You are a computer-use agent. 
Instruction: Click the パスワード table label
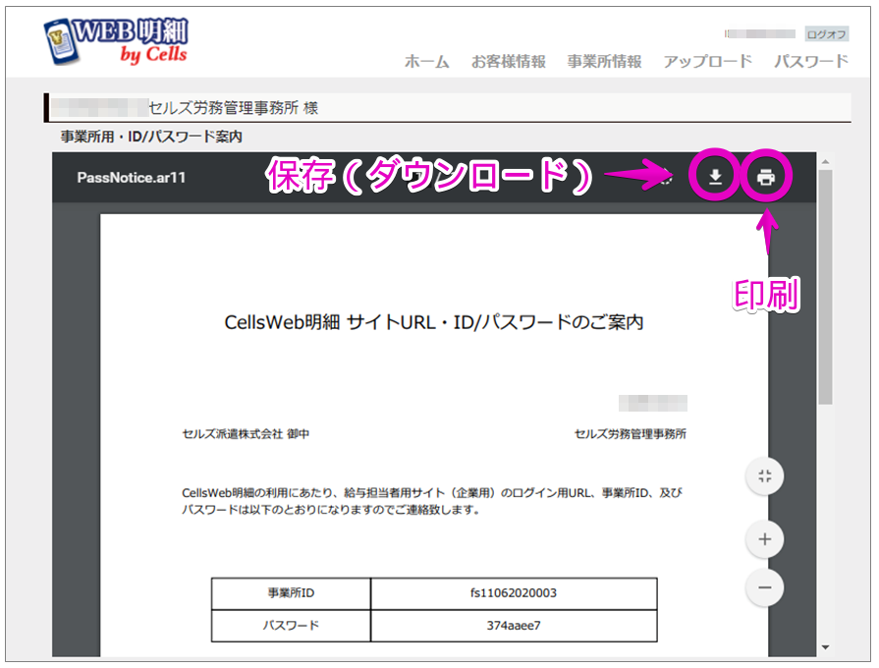[291, 626]
